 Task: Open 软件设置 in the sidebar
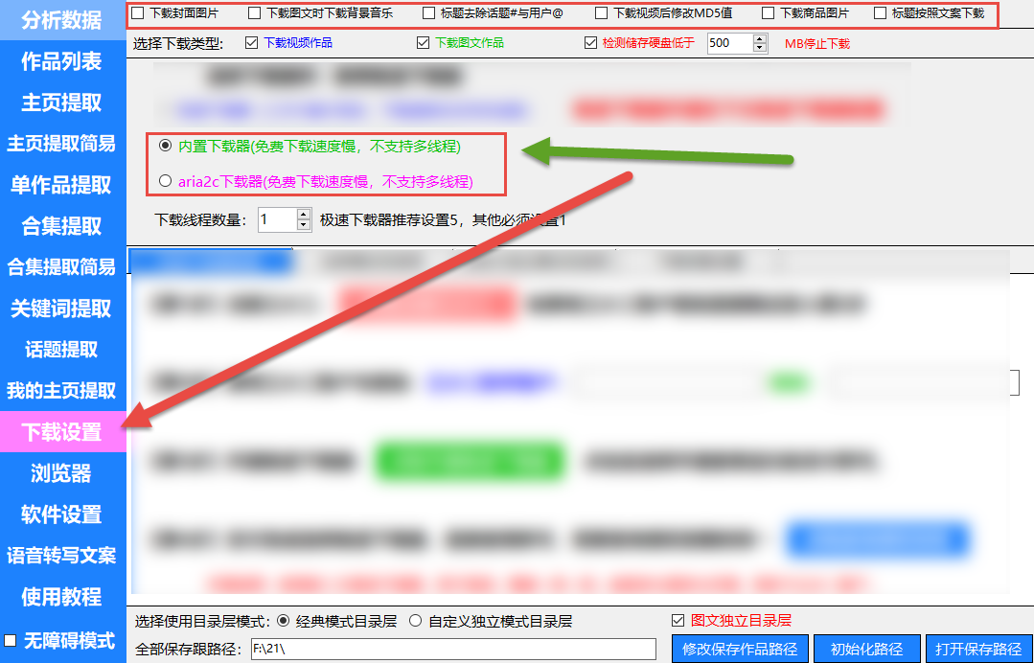click(62, 514)
